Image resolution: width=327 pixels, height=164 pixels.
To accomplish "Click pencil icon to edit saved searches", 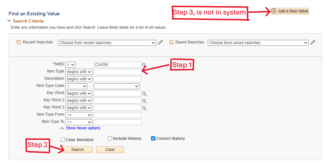I will 313,42.
